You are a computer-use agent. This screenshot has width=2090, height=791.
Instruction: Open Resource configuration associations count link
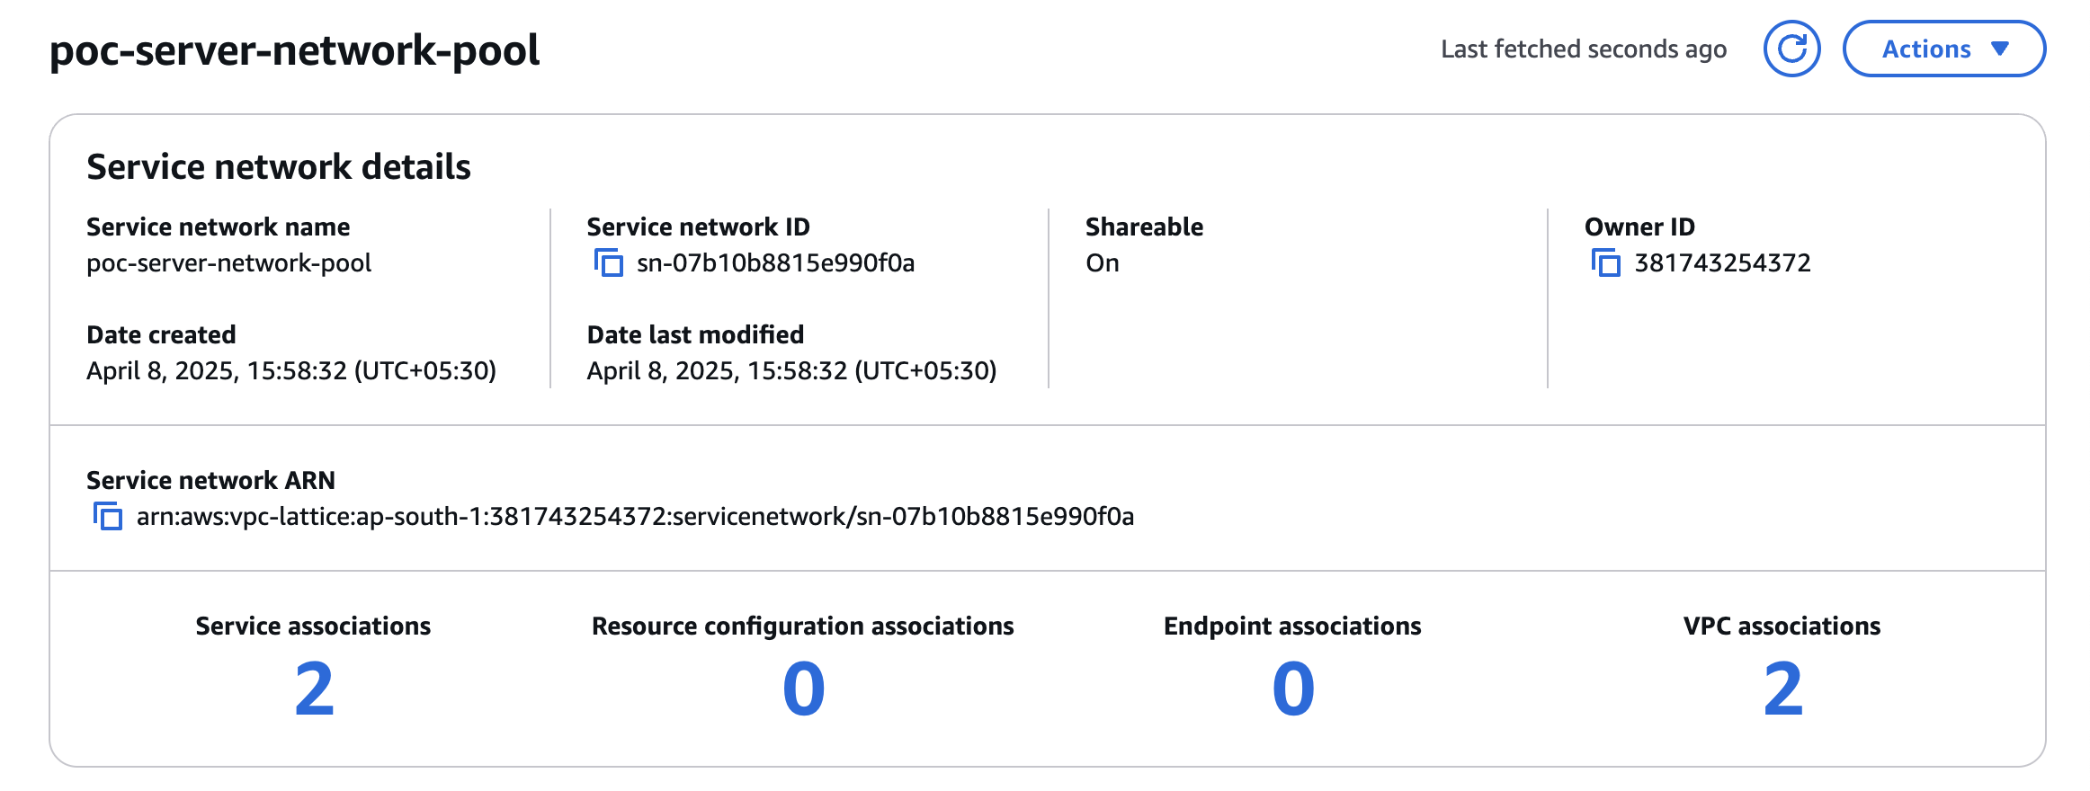pyautogui.click(x=803, y=689)
